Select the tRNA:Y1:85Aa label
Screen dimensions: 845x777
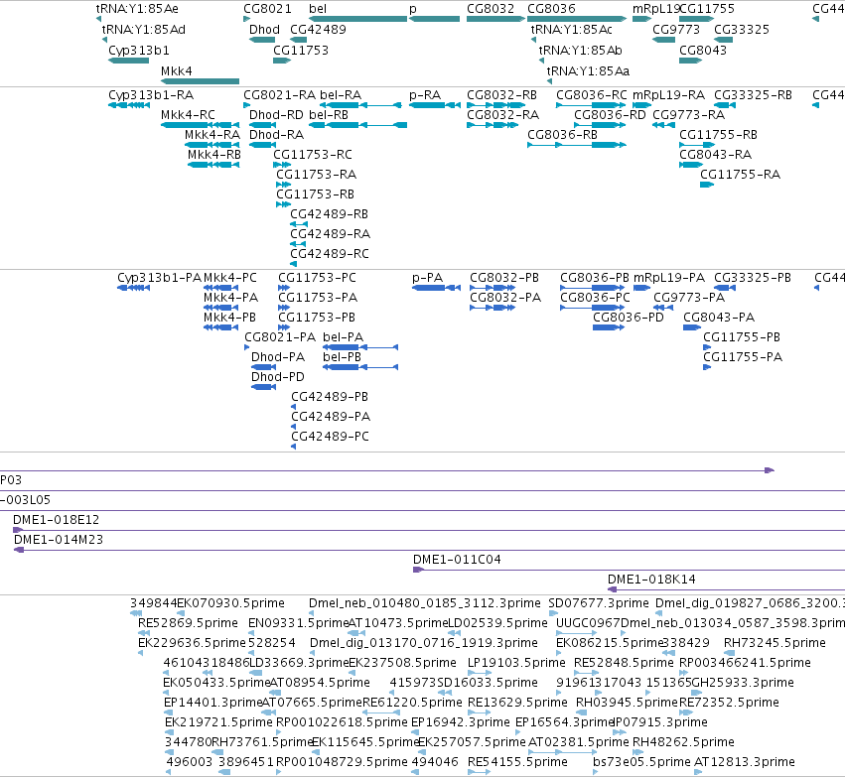point(588,71)
